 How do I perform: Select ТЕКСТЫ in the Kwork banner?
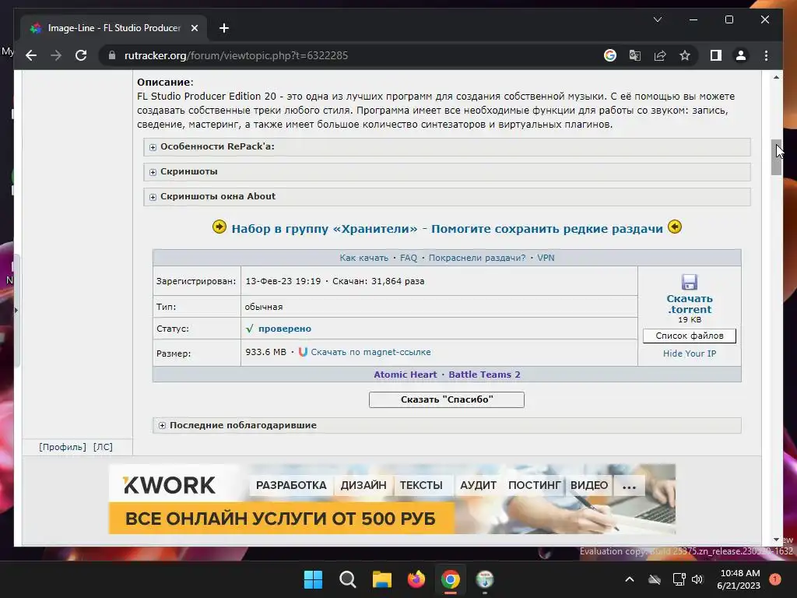(421, 485)
